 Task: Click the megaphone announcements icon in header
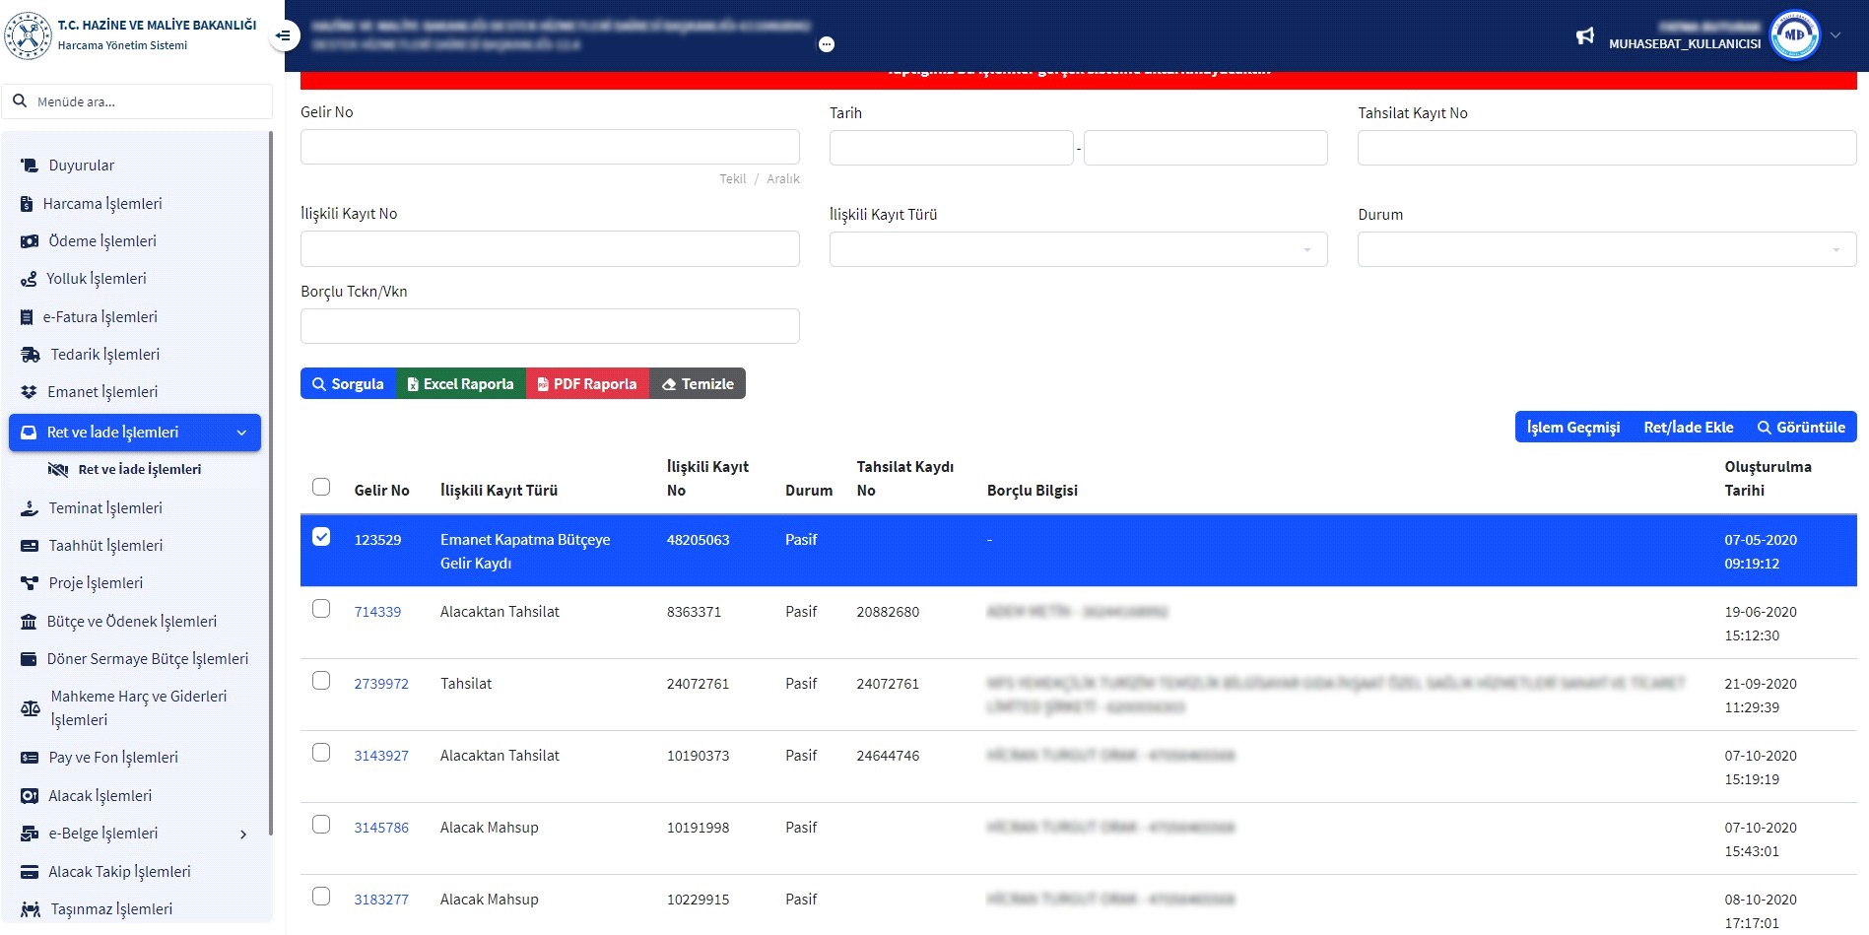[x=1584, y=36]
